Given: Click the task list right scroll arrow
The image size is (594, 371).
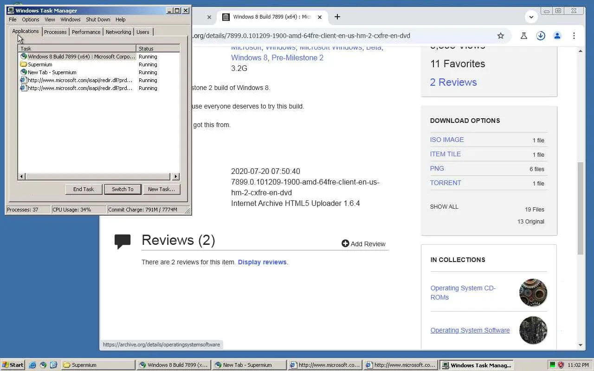Looking at the screenshot, I should [176, 176].
